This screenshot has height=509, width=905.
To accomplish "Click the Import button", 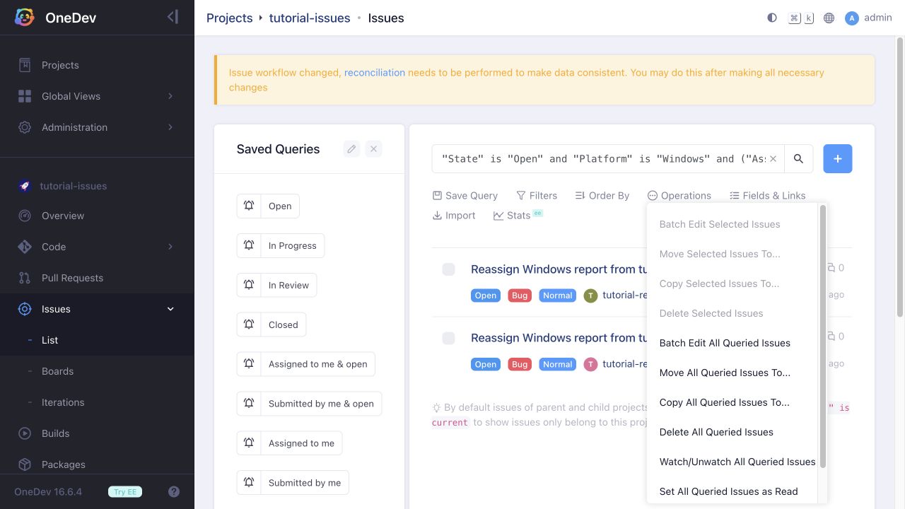I will point(454,216).
